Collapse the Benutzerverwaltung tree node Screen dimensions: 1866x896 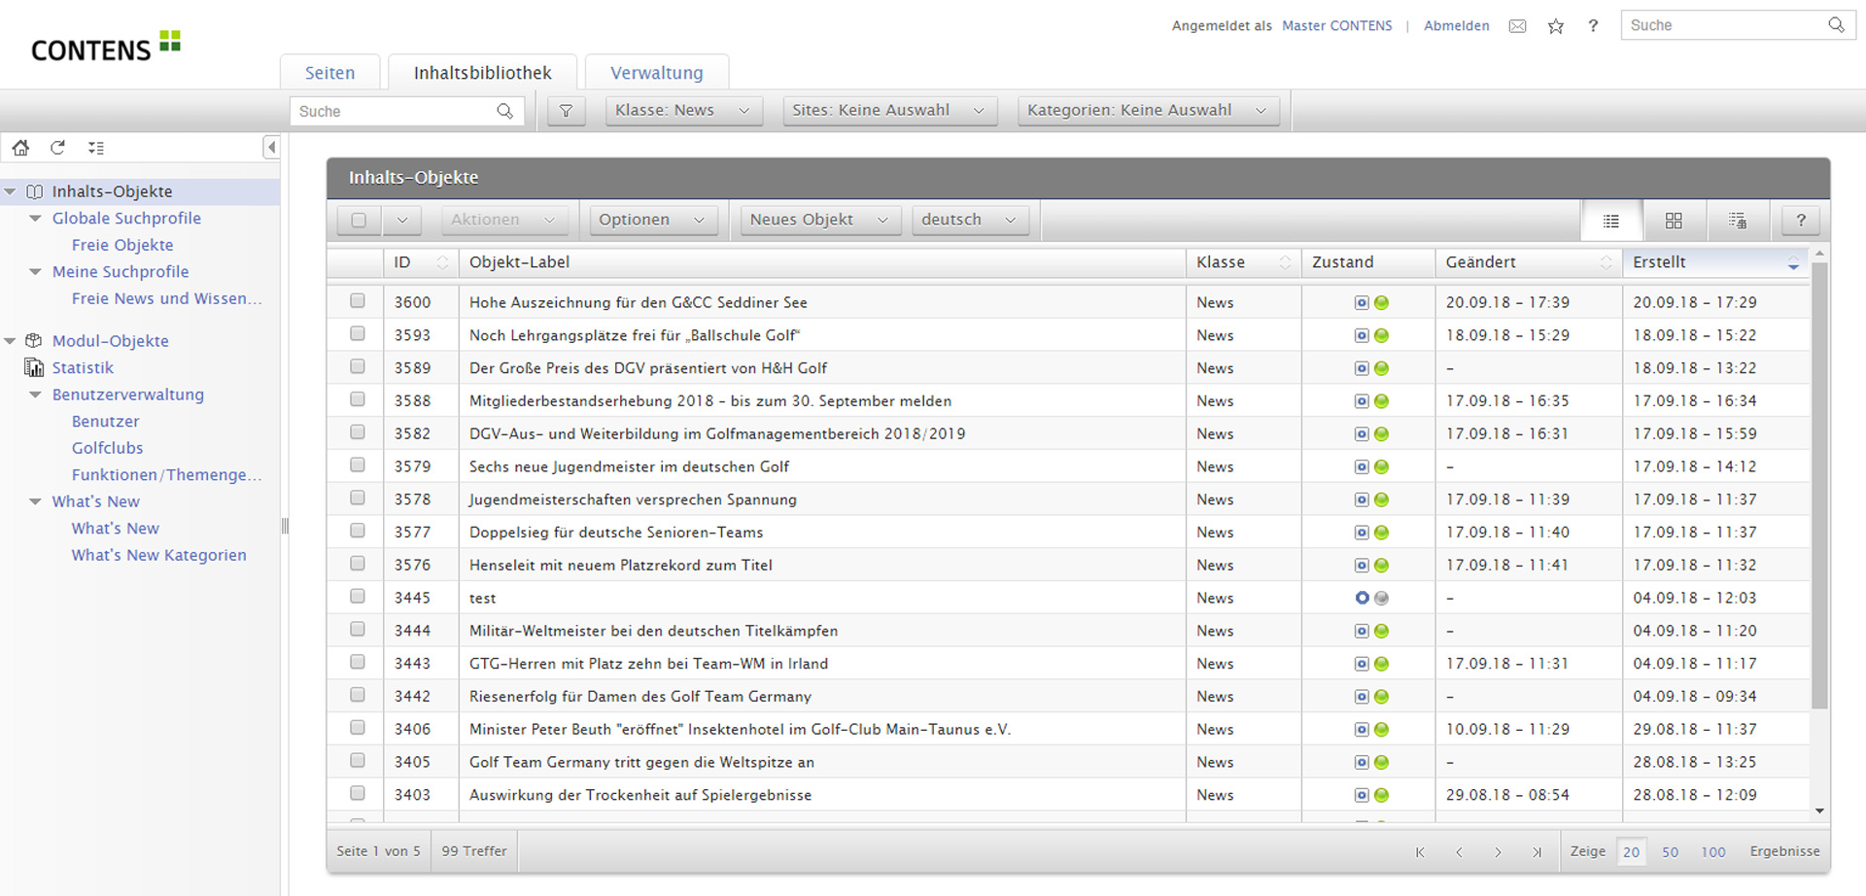(36, 395)
